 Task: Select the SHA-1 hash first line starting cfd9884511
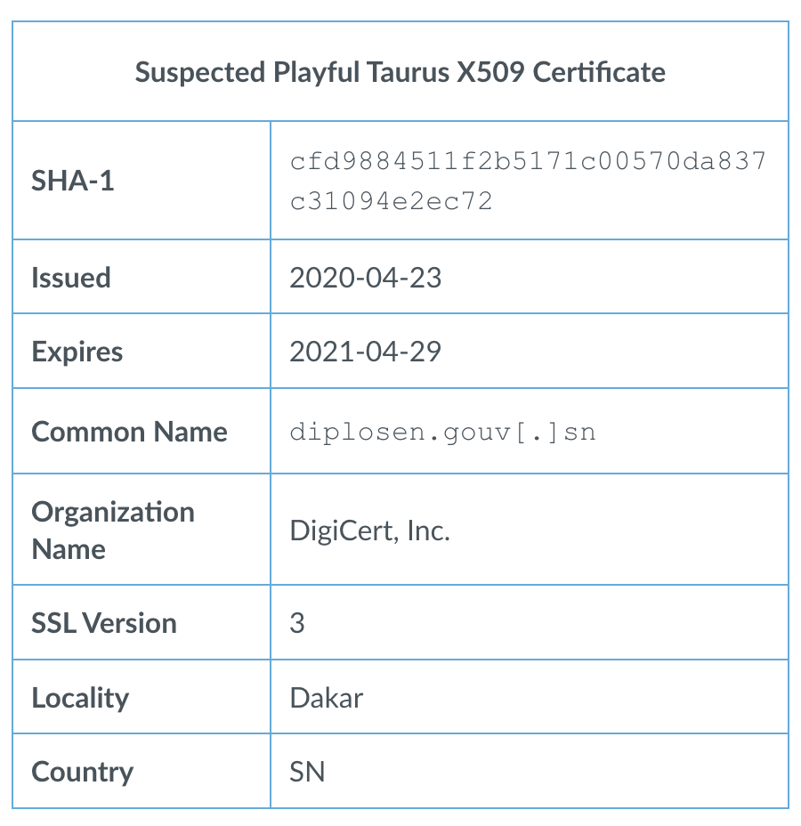click(528, 162)
